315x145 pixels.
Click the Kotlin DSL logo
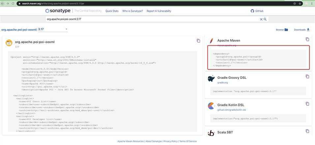click(x=211, y=106)
